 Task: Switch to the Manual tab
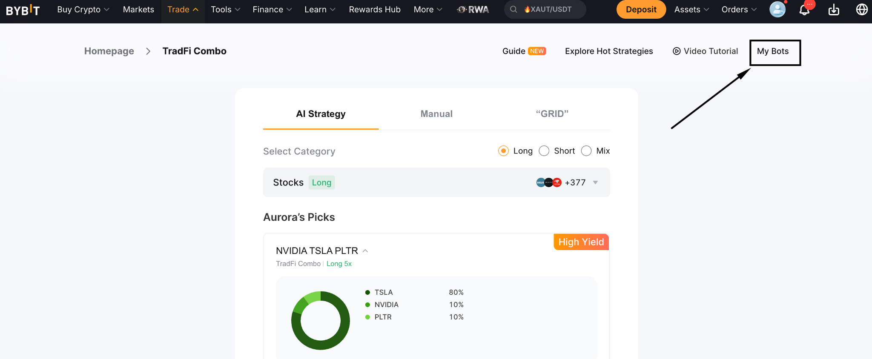(436, 114)
